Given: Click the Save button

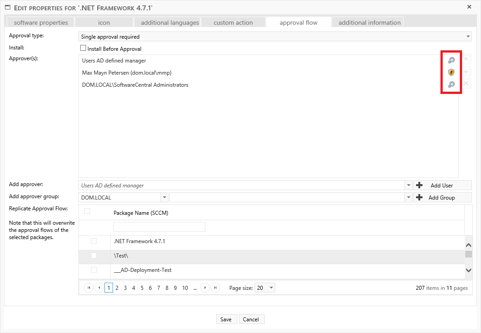Looking at the screenshot, I should [x=226, y=319].
